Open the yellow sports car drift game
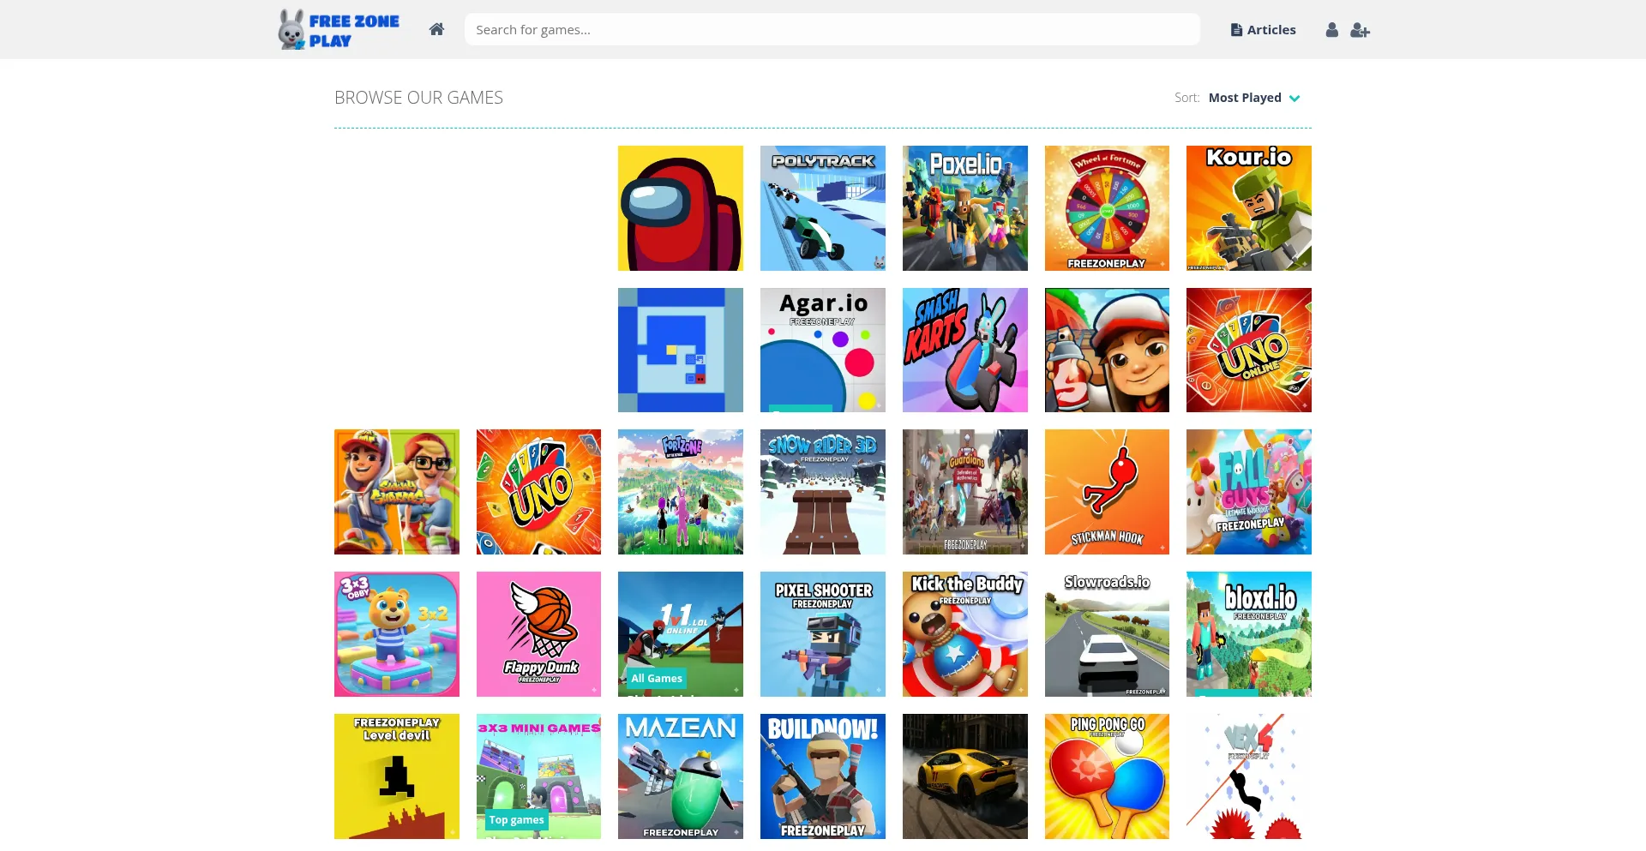The image size is (1646, 851). tap(965, 776)
